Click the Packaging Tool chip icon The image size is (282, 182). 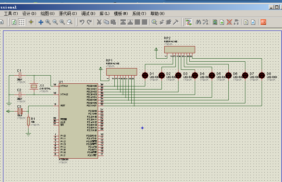point(169,22)
